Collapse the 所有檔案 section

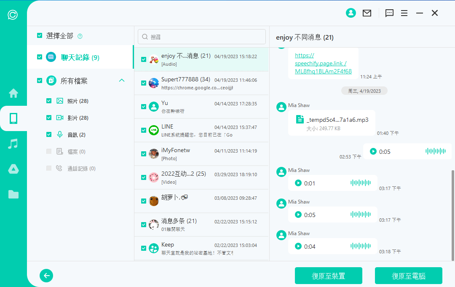(122, 80)
